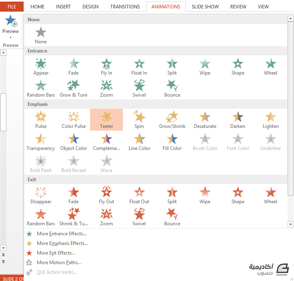The width and height of the screenshot is (294, 281).
Task: Apply the Disappear exit effect
Action: tap(41, 195)
